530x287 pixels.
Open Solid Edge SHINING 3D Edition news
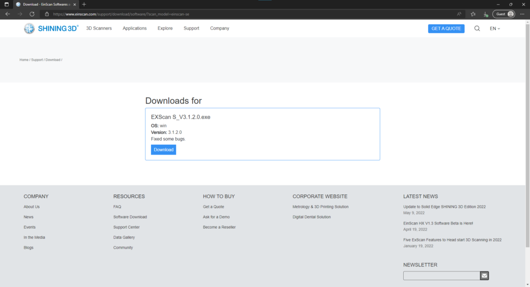[444, 207]
